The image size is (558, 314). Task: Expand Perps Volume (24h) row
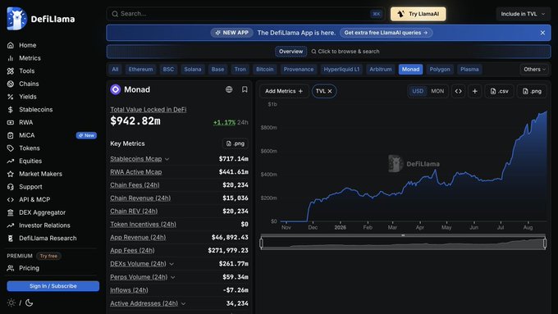pos(172,277)
